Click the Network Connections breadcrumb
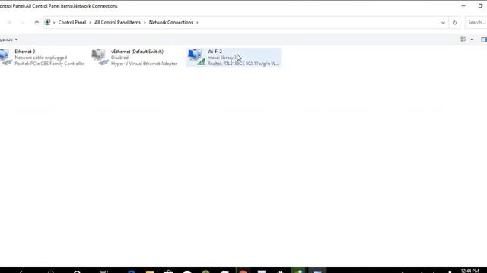The width and height of the screenshot is (487, 273). tap(170, 22)
